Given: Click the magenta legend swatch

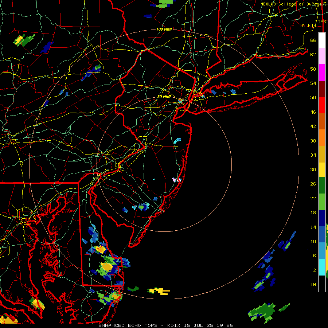Looking at the screenshot, I should coord(322,73).
